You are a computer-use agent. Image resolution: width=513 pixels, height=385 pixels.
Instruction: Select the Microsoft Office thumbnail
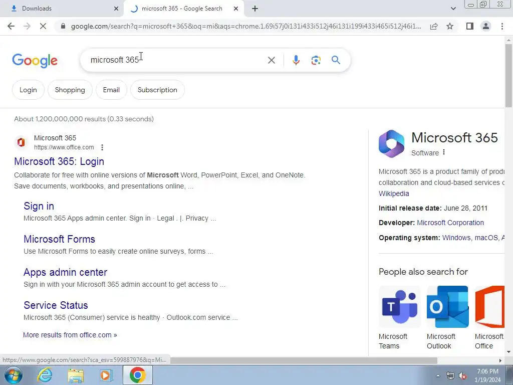pos(489,307)
